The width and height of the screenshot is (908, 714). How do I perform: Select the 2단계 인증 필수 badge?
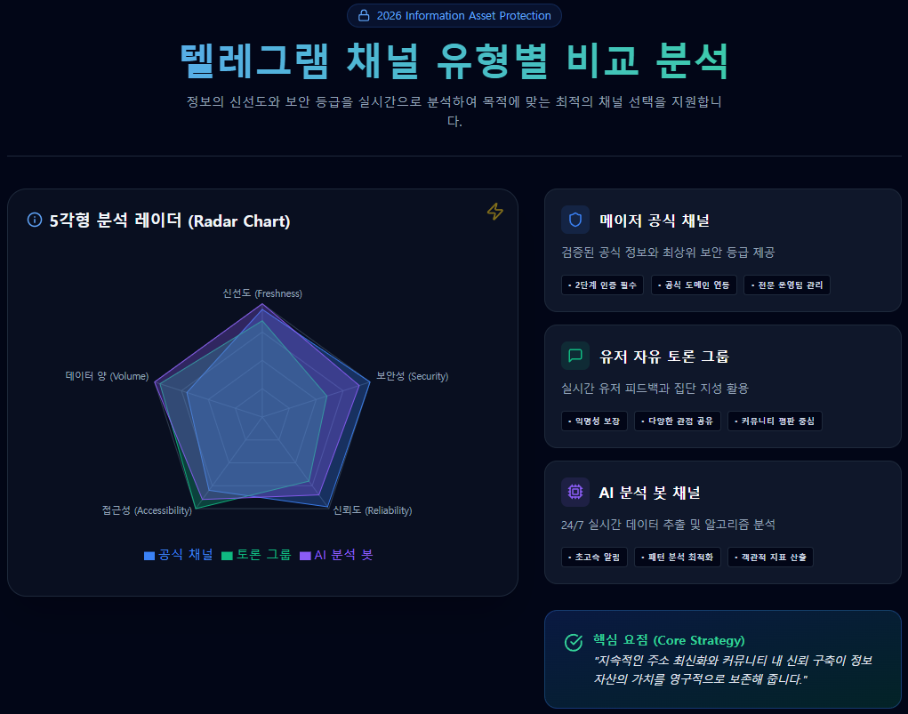click(602, 285)
